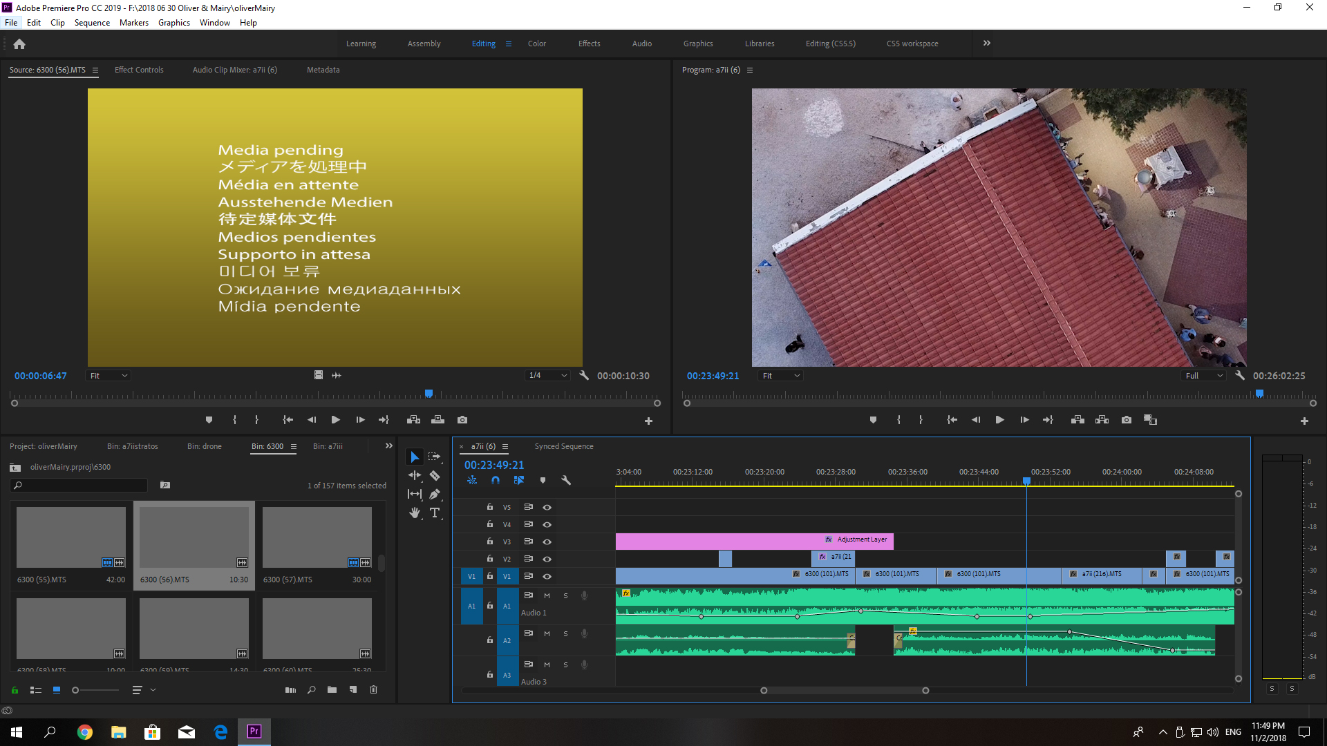Viewport: 1327px width, 746px height.
Task: Hide video track V5 with eye icon
Action: coord(547,507)
